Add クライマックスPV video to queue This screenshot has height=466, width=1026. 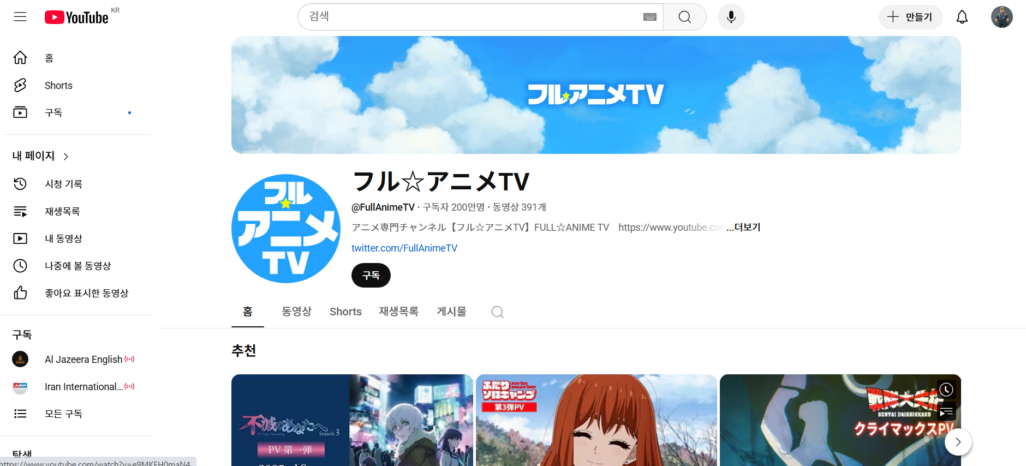coord(946,412)
